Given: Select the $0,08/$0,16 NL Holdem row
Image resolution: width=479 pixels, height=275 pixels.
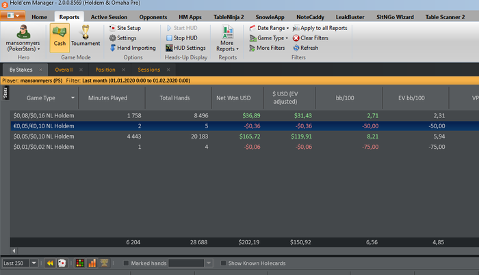Looking at the screenshot, I should pyautogui.click(x=244, y=116).
